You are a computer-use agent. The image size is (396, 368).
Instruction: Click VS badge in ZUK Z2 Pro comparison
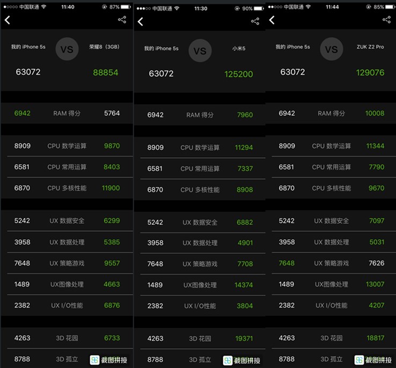(x=331, y=49)
